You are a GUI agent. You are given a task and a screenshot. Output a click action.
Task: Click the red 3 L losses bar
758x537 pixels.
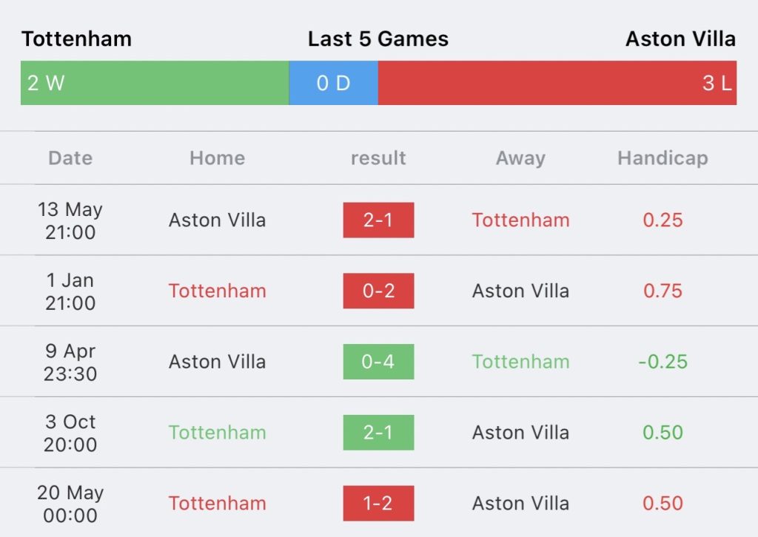click(557, 83)
